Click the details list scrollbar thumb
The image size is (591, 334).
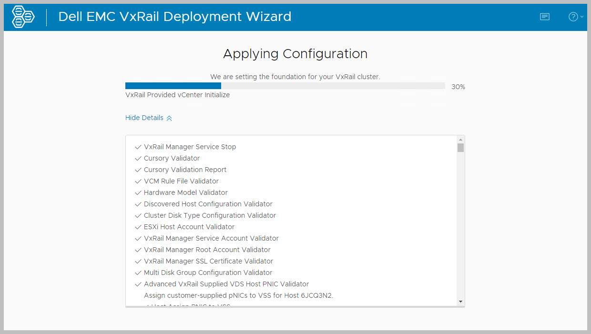(x=460, y=148)
